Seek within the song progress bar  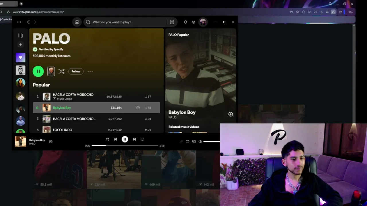click(125, 146)
